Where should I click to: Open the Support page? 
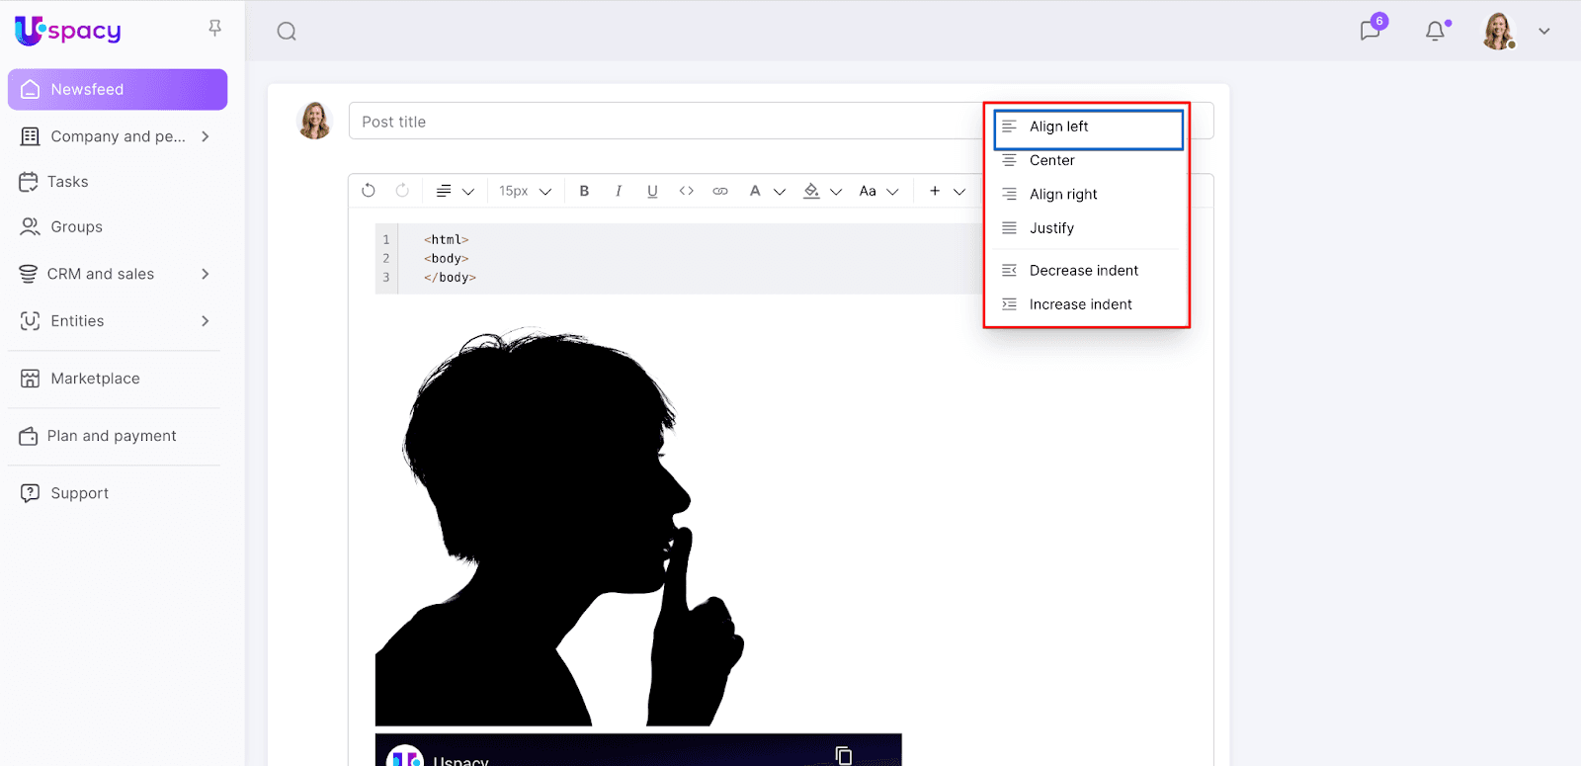pos(79,493)
